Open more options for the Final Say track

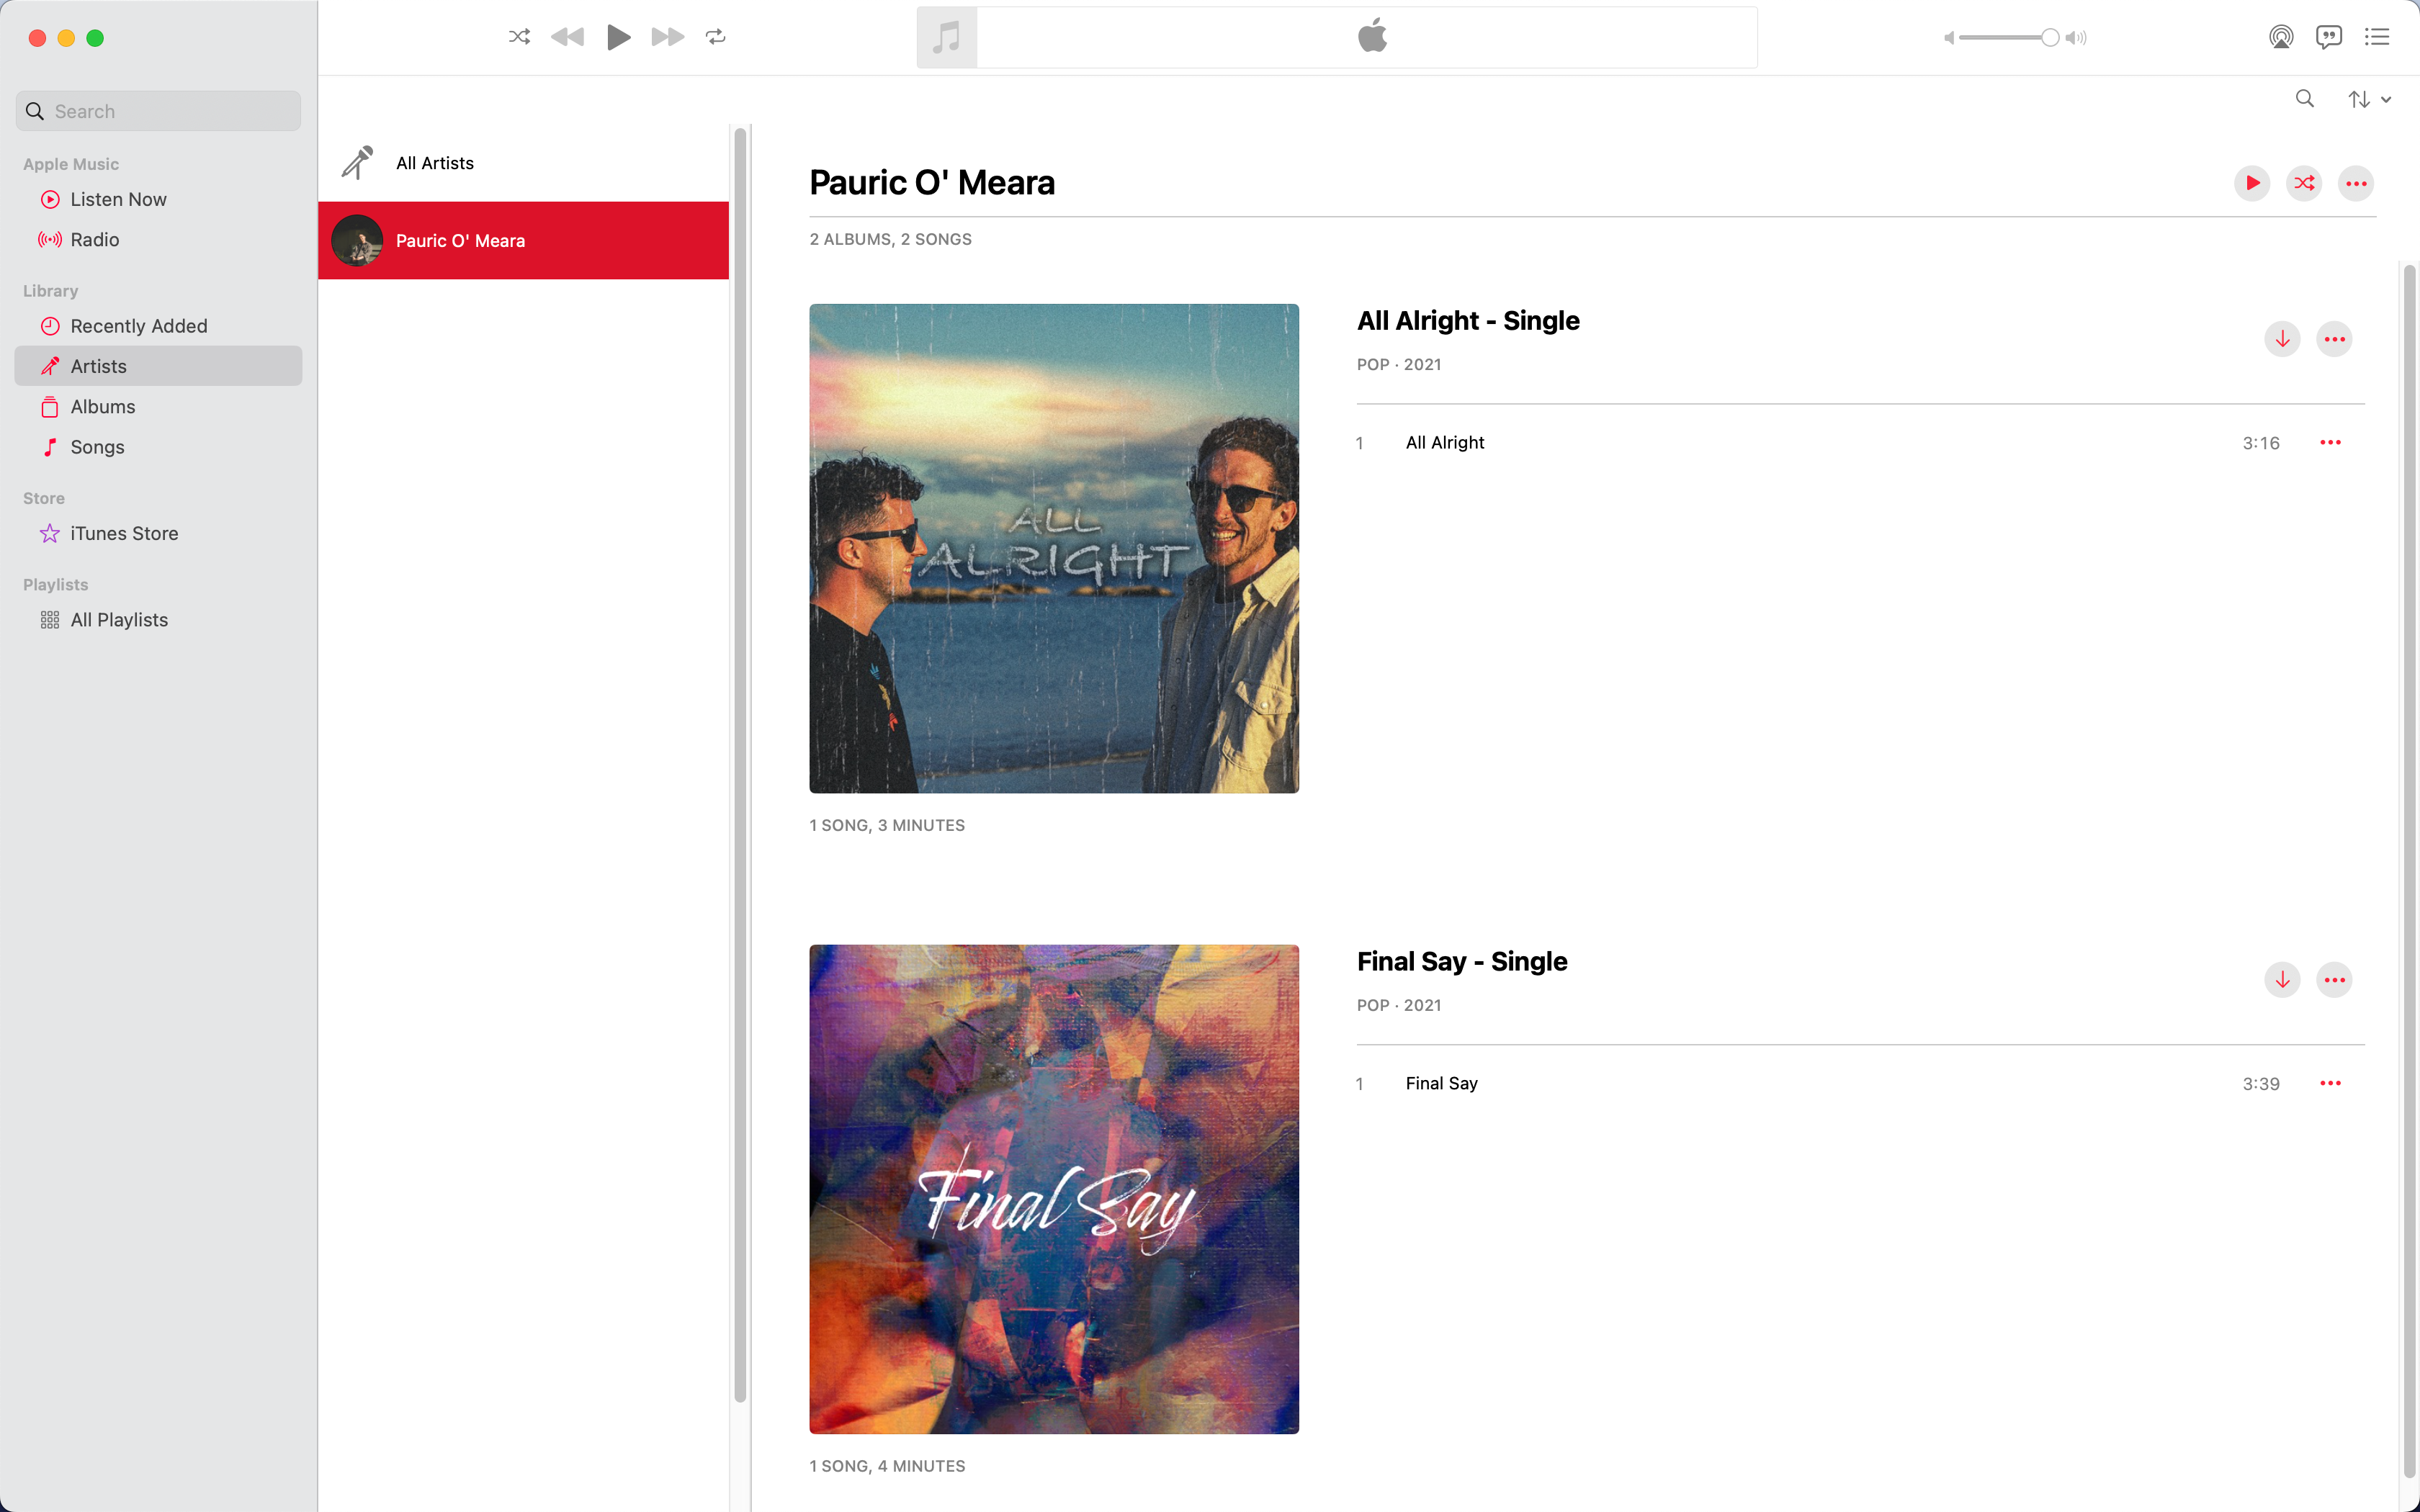[x=2331, y=1083]
